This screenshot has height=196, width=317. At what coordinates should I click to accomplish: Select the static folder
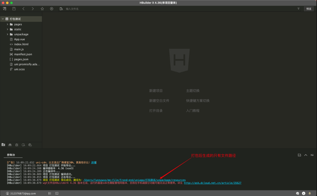coord(18,29)
